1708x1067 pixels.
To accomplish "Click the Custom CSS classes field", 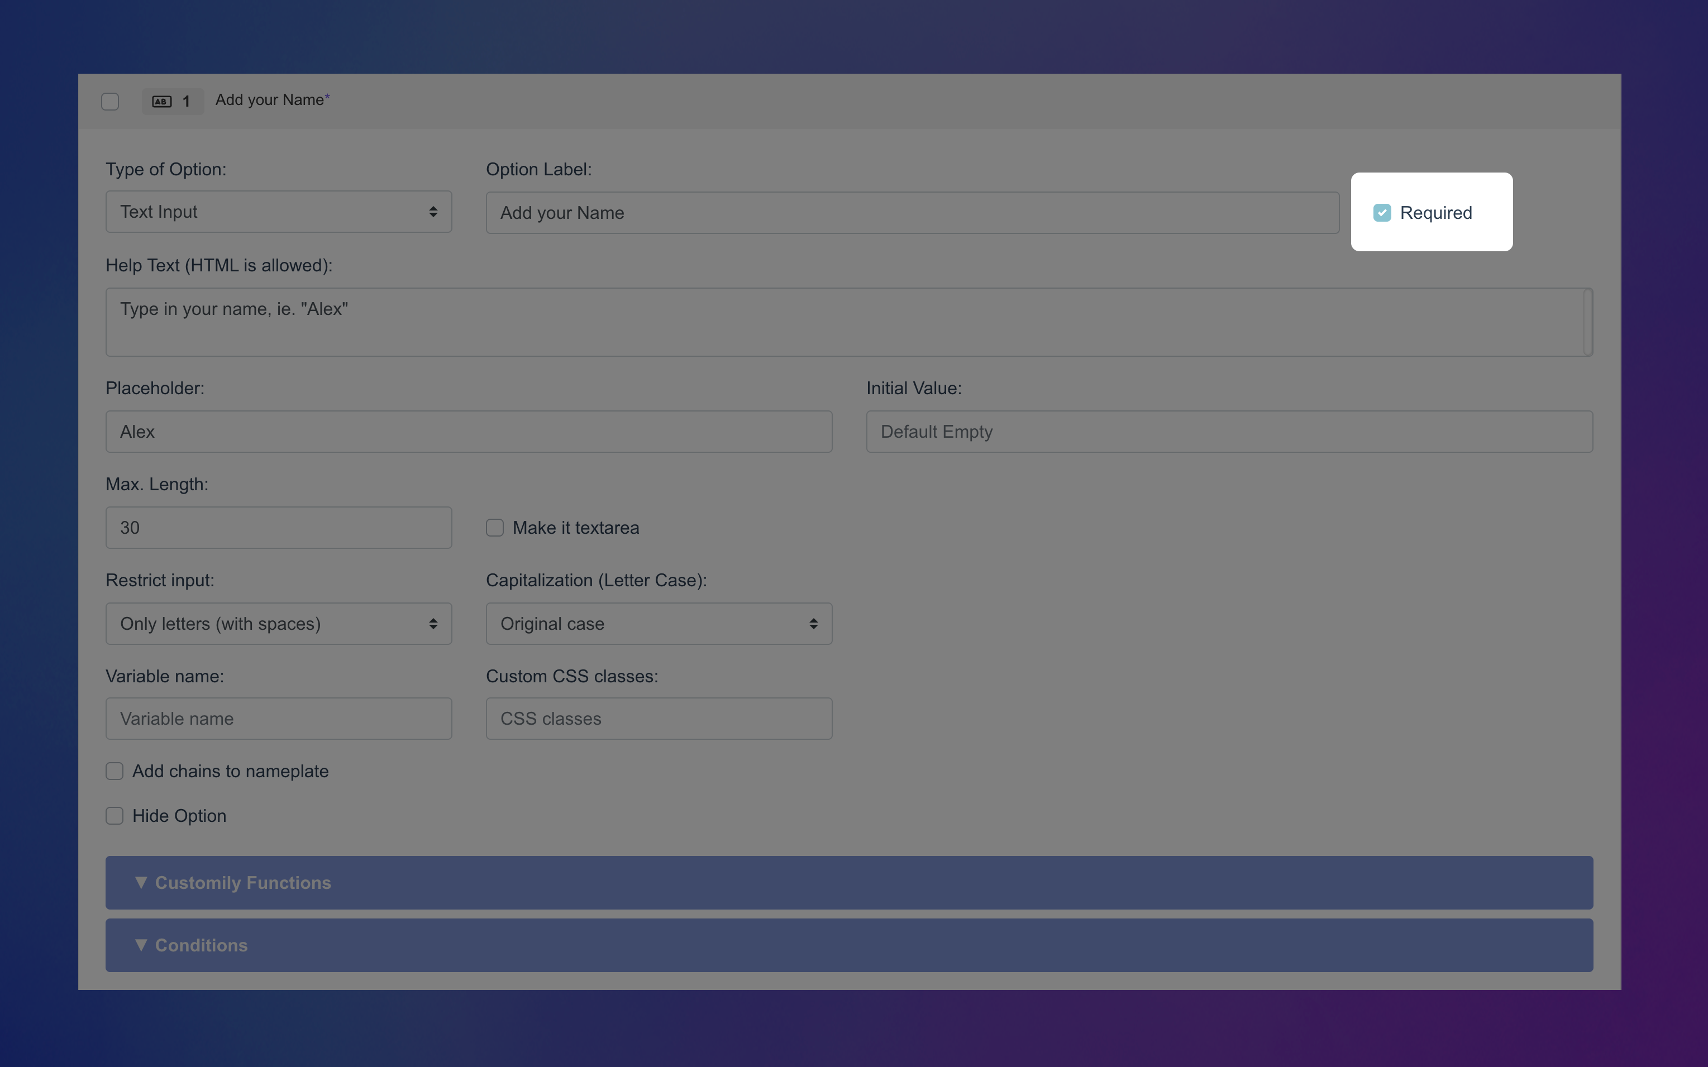I will point(659,719).
